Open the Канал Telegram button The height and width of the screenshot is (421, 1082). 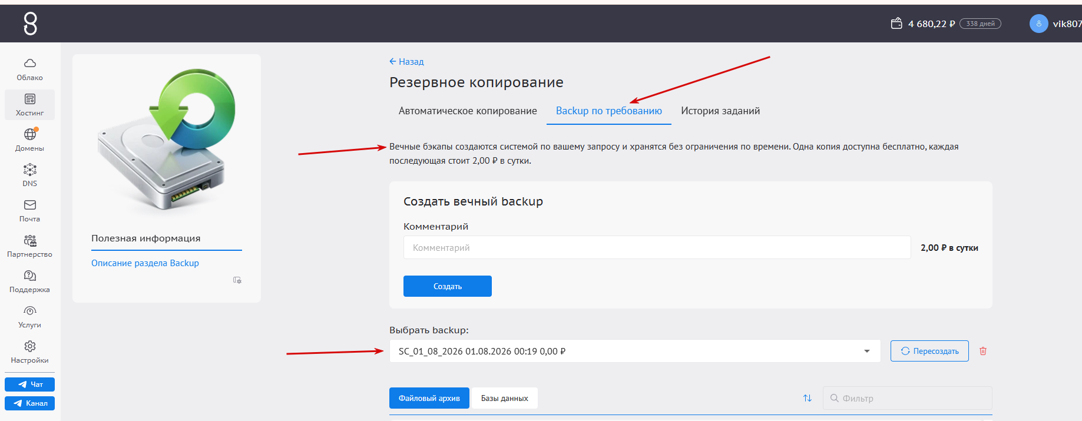(30, 403)
